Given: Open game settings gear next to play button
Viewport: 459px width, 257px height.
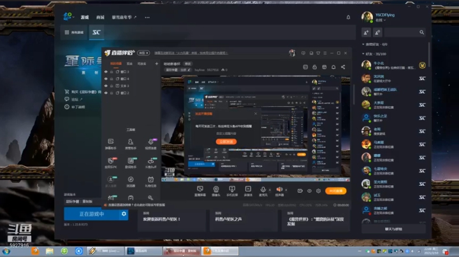Looking at the screenshot, I should click(124, 214).
